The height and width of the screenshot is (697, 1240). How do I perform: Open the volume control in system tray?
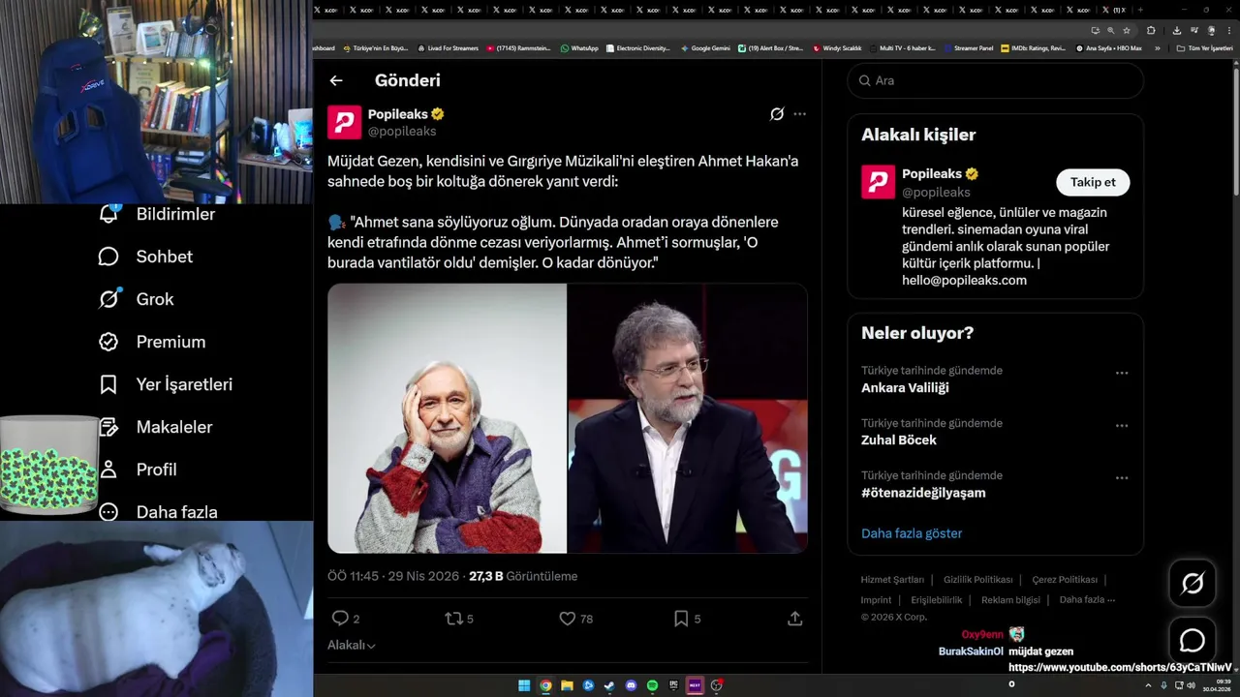click(x=1191, y=685)
